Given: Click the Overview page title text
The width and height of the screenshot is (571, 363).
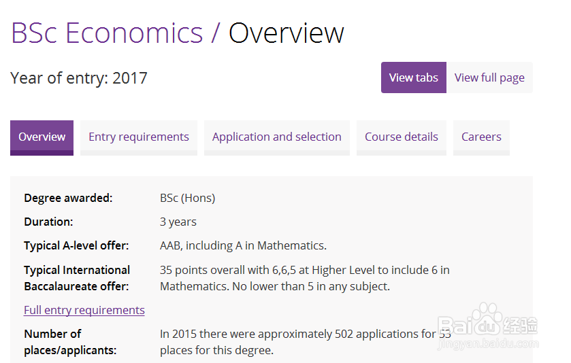Looking at the screenshot, I should point(287,33).
